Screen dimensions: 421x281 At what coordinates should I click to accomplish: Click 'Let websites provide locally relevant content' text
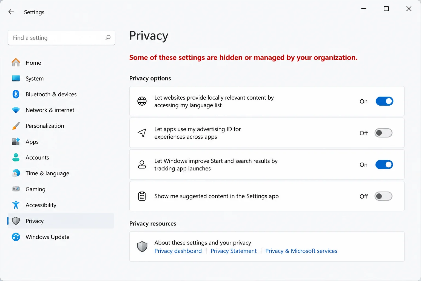214,101
